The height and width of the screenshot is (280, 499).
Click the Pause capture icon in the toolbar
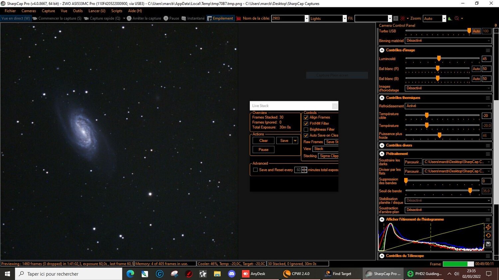coord(166,18)
